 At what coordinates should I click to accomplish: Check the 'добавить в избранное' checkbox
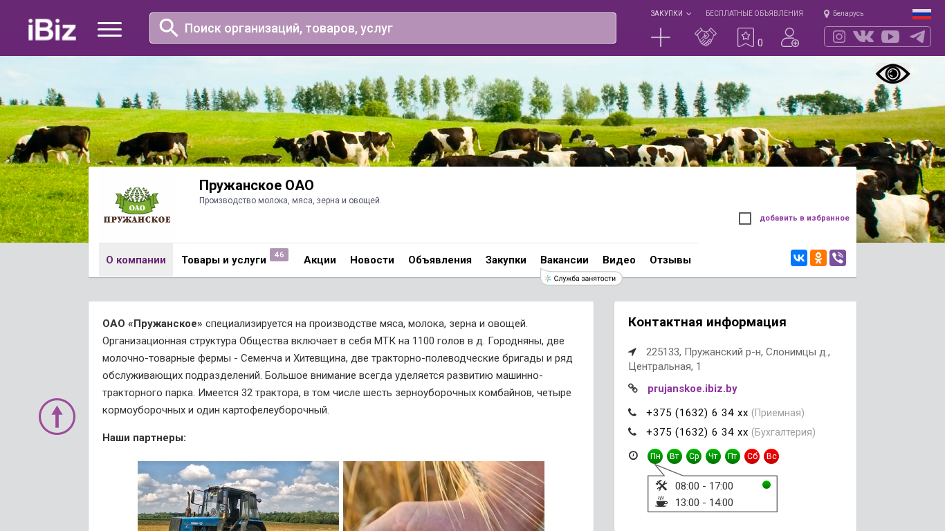745,218
